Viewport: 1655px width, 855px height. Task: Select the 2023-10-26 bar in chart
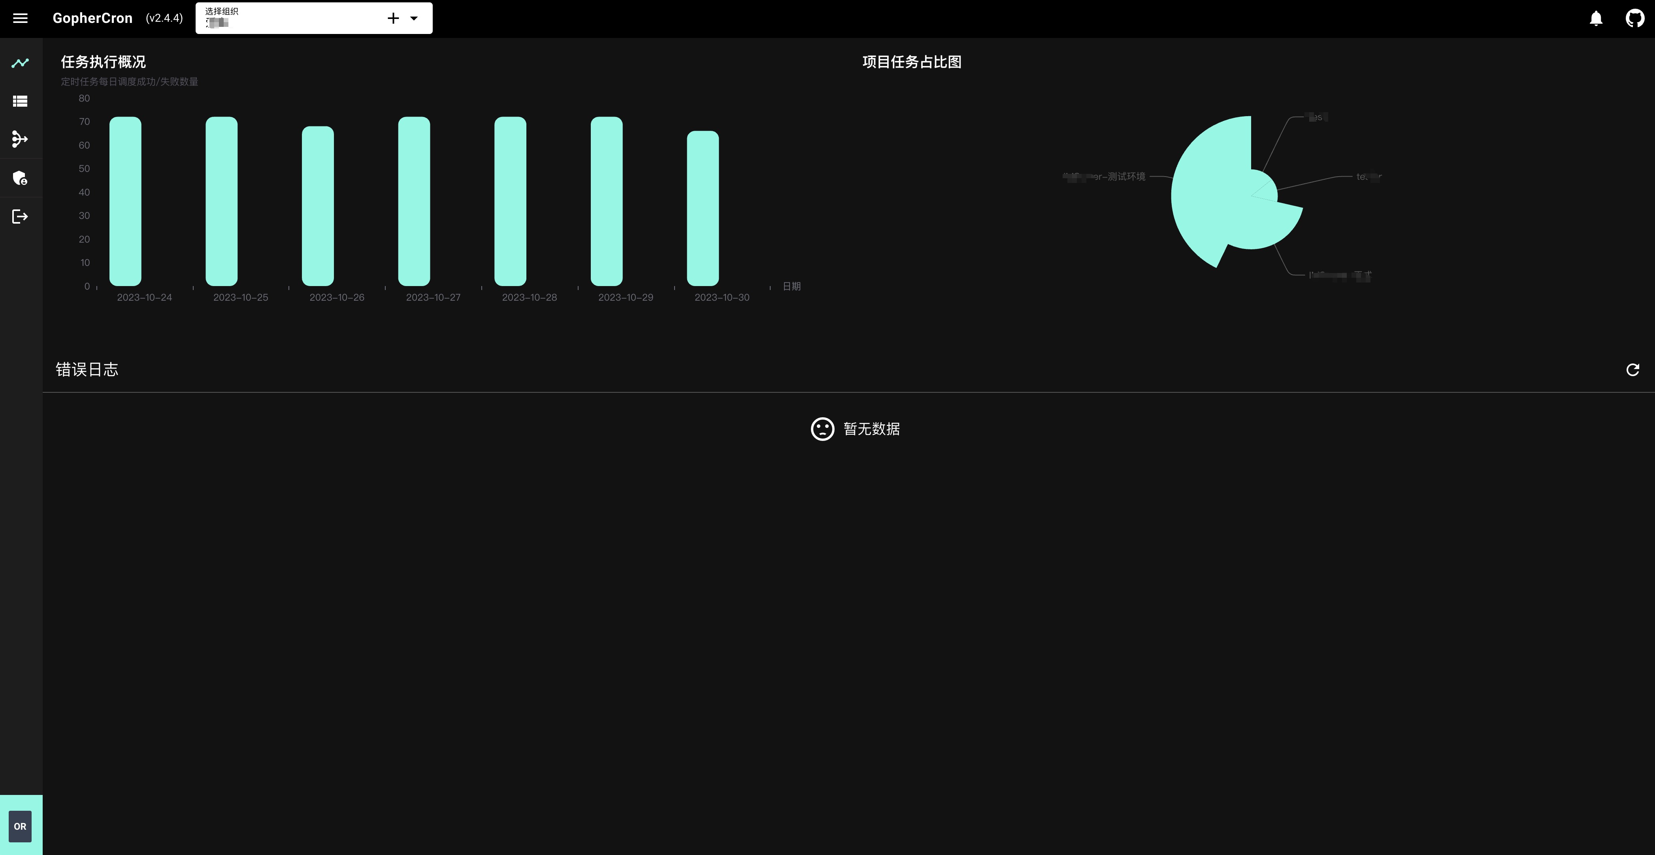(x=318, y=205)
